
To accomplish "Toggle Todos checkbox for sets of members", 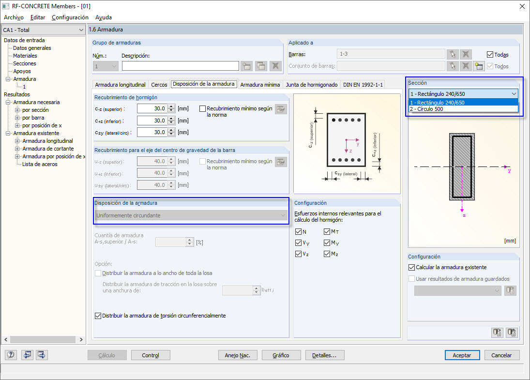I will click(x=490, y=66).
